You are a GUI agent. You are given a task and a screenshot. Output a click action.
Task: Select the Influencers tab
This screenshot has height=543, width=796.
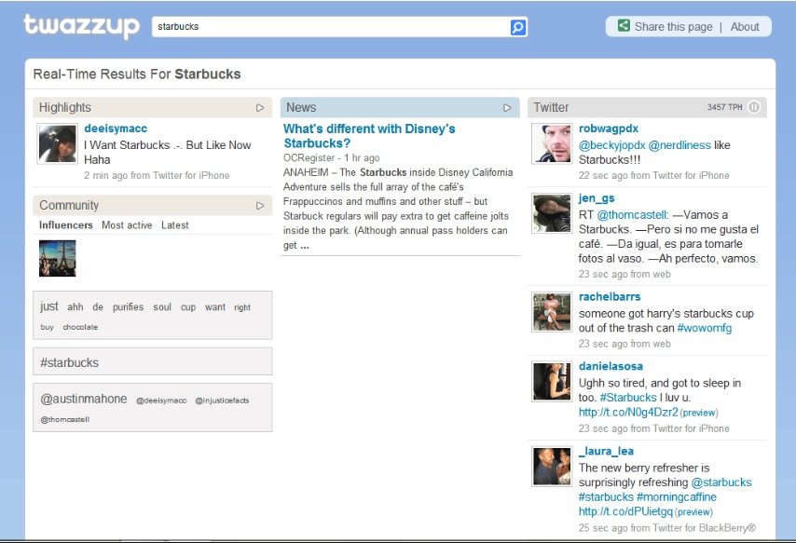(x=66, y=225)
